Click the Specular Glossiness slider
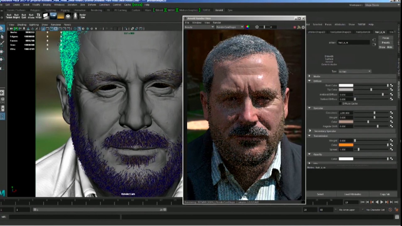The image size is (402, 226). click(x=372, y=113)
